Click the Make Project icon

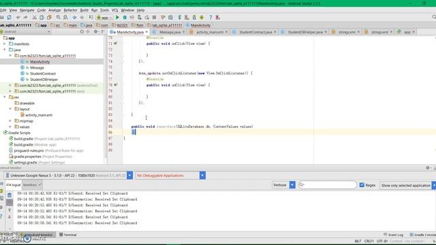[91, 18]
